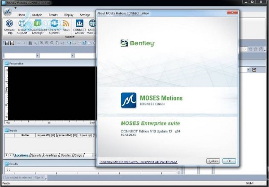Screen dimensions: 269x187
Task: Click the Undo arrow in the toolbar
Action: pos(18,43)
